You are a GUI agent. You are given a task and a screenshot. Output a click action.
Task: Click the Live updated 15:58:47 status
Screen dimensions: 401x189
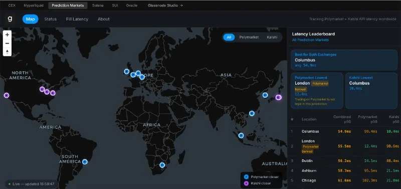click(x=31, y=183)
